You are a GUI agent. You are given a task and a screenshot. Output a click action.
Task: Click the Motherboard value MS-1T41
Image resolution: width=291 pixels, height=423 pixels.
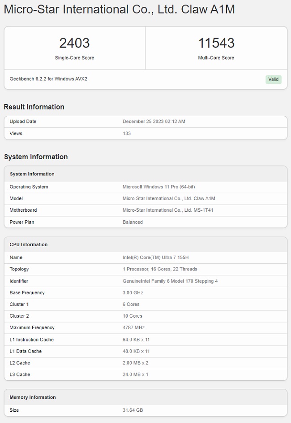pyautogui.click(x=168, y=210)
